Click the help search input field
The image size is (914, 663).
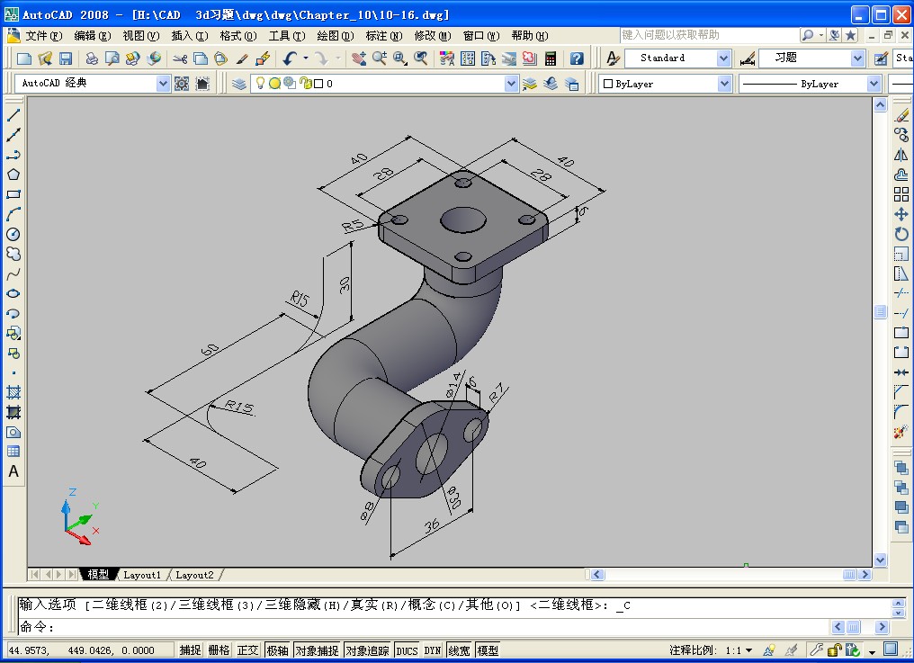tap(709, 35)
